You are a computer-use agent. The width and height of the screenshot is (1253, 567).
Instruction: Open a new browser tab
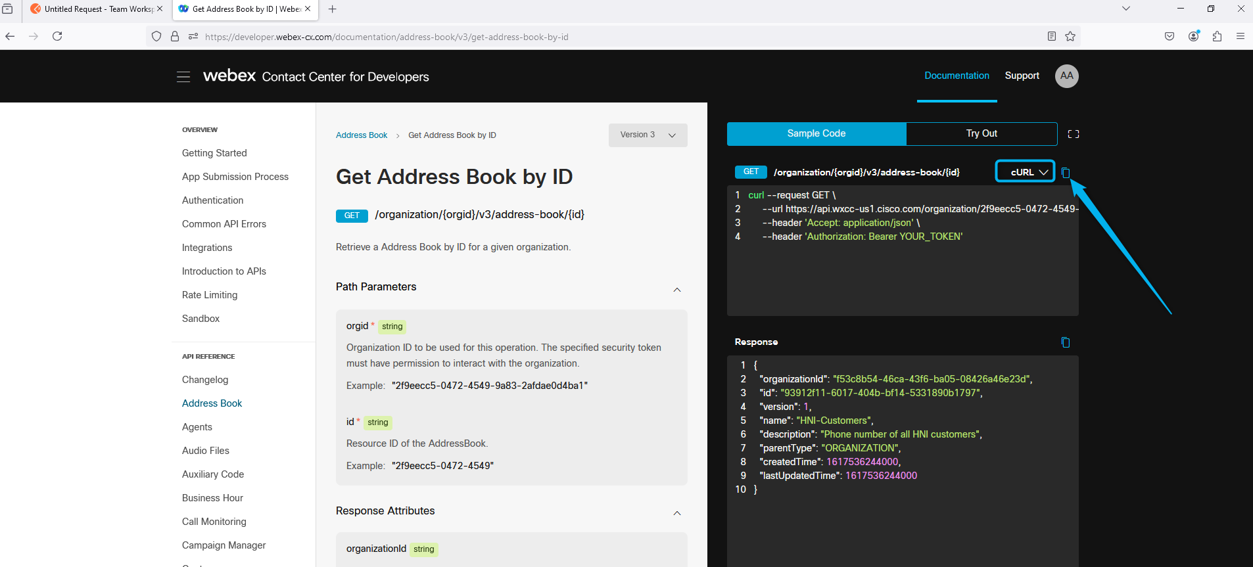333,9
